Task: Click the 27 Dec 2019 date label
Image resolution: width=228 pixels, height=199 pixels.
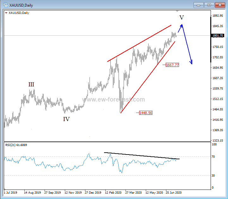Action: coord(93,193)
